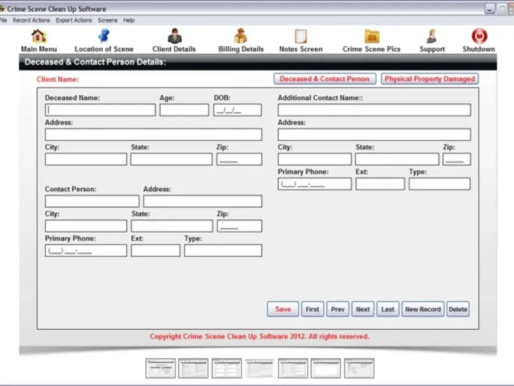Open the Notes Screen notepad icon

[301, 36]
